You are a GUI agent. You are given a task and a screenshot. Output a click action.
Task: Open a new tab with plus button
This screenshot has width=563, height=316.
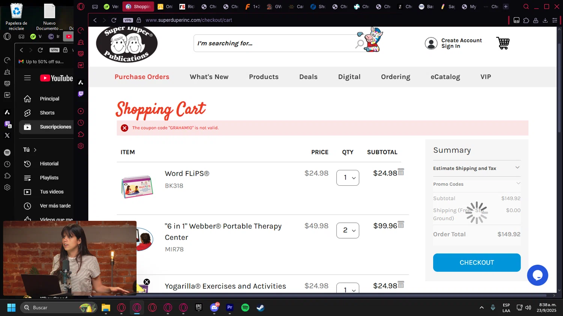tap(506, 6)
